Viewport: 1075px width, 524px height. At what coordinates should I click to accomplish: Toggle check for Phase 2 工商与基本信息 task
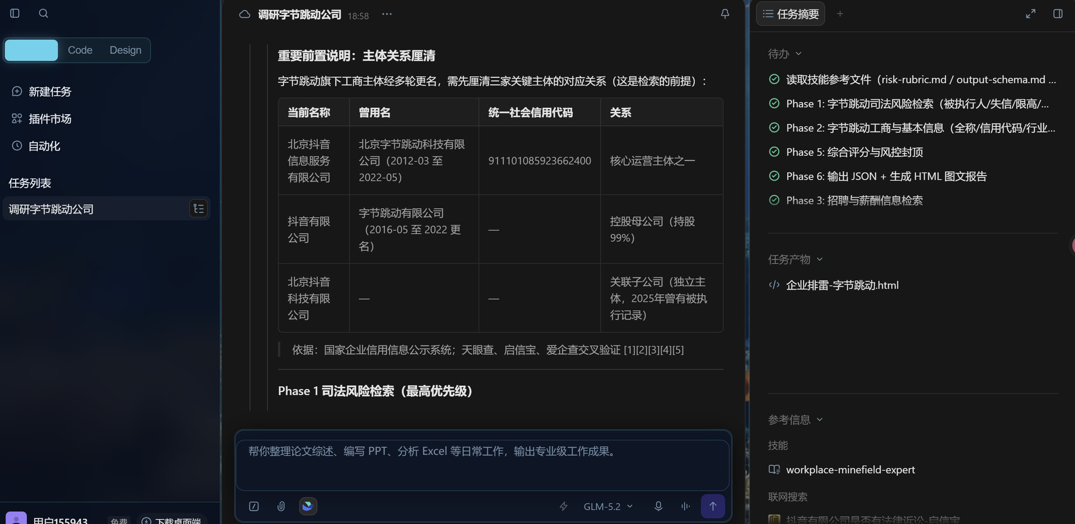(x=774, y=128)
